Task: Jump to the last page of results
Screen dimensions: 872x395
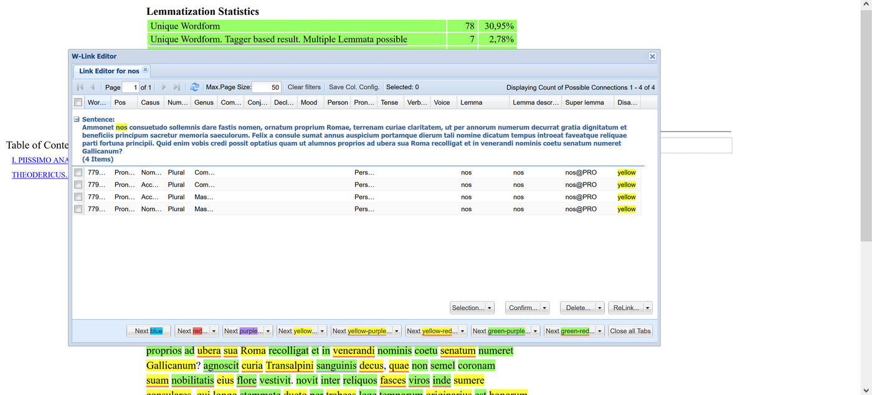Action: click(x=177, y=87)
